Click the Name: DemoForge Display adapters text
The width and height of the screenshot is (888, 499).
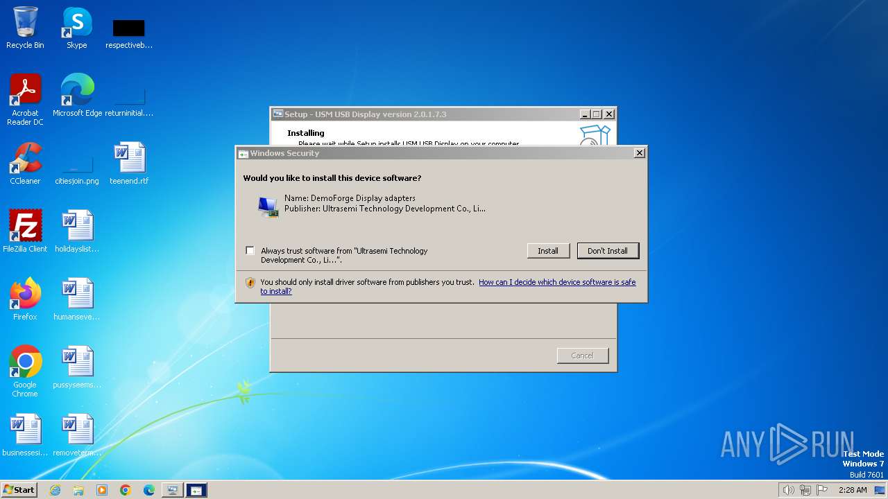tap(350, 198)
